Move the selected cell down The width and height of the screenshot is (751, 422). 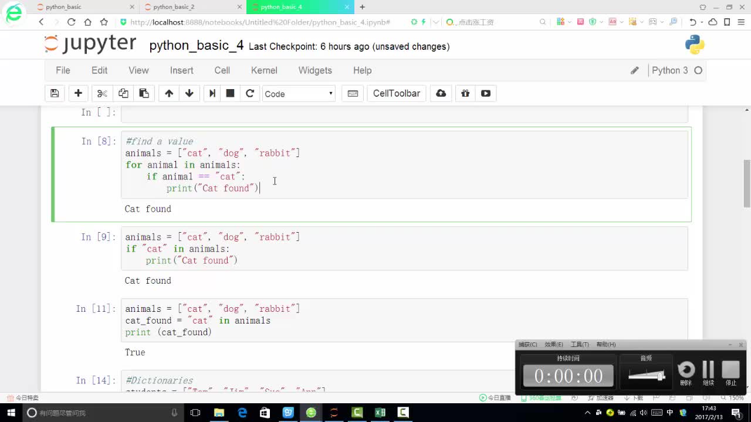pyautogui.click(x=190, y=93)
